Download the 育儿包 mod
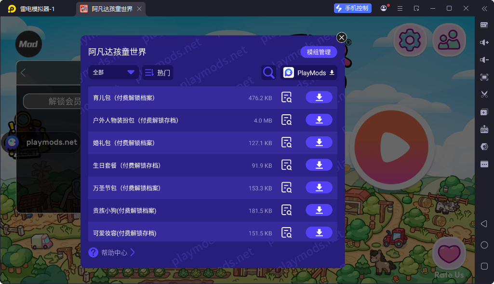Image resolution: width=494 pixels, height=284 pixels. pyautogui.click(x=319, y=97)
